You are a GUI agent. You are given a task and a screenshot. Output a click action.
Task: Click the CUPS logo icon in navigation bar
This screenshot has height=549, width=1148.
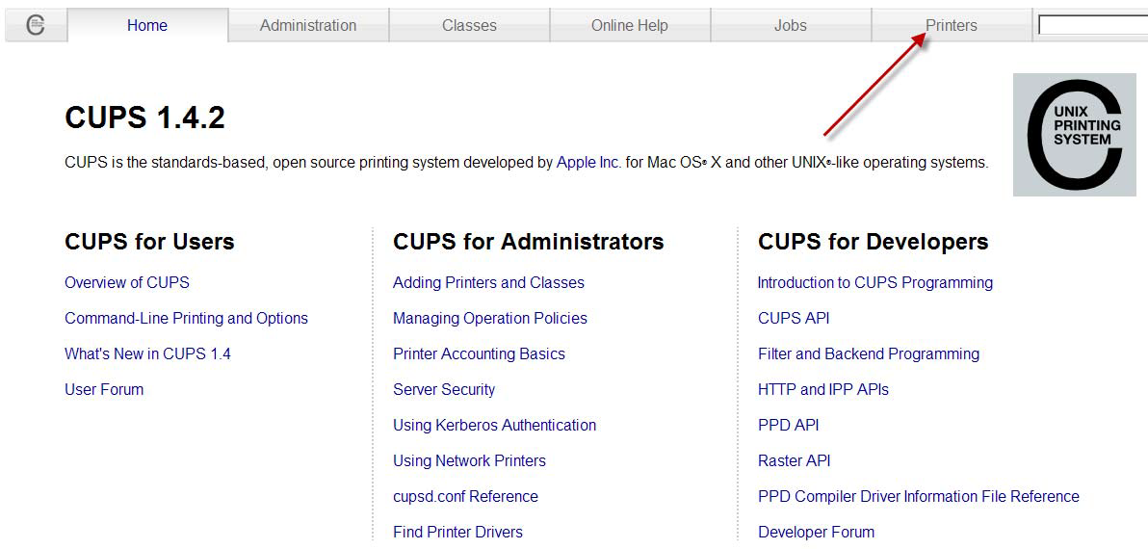36,25
